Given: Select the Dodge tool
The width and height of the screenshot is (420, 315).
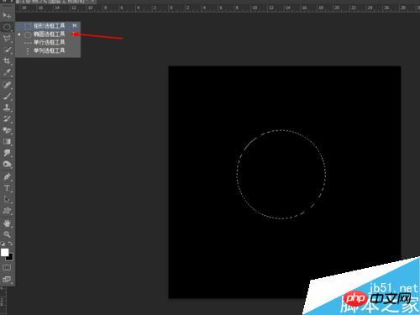Looking at the screenshot, I should (7, 165).
